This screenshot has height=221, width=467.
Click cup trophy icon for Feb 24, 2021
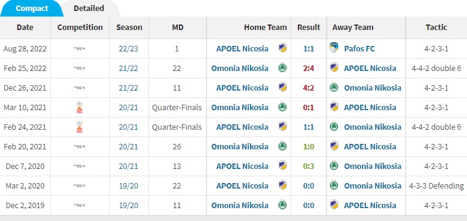click(x=79, y=127)
